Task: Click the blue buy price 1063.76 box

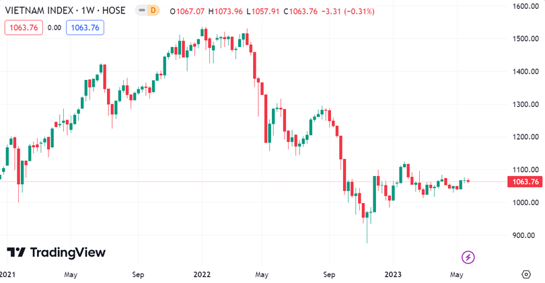Action: point(85,28)
